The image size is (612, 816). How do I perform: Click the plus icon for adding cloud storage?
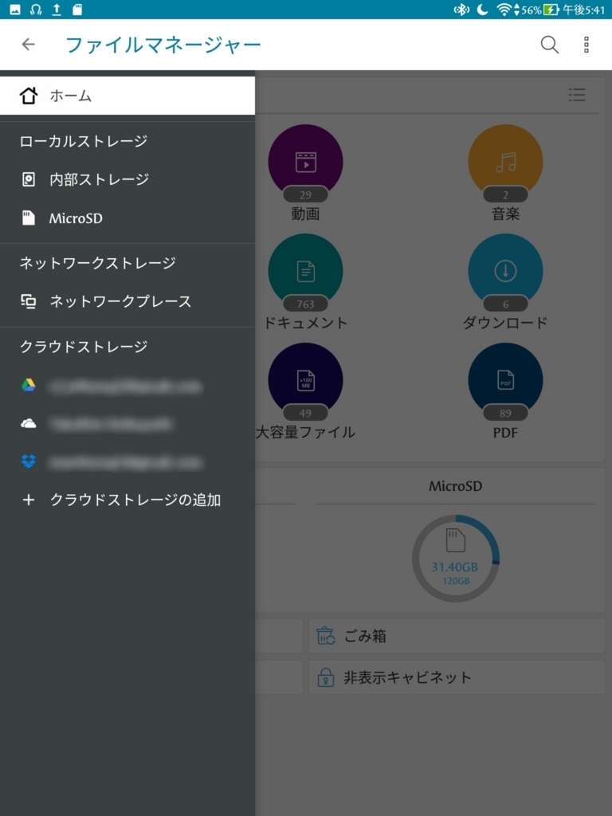click(29, 500)
